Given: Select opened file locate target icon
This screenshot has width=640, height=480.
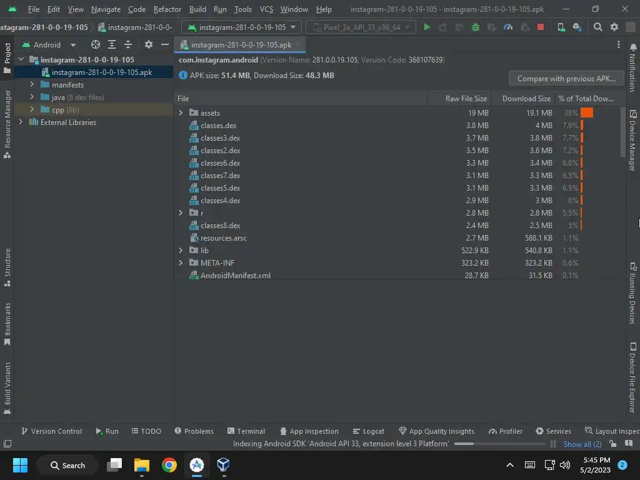Looking at the screenshot, I should click(96, 44).
